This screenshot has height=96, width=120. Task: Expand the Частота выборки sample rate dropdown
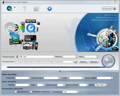(84, 85)
